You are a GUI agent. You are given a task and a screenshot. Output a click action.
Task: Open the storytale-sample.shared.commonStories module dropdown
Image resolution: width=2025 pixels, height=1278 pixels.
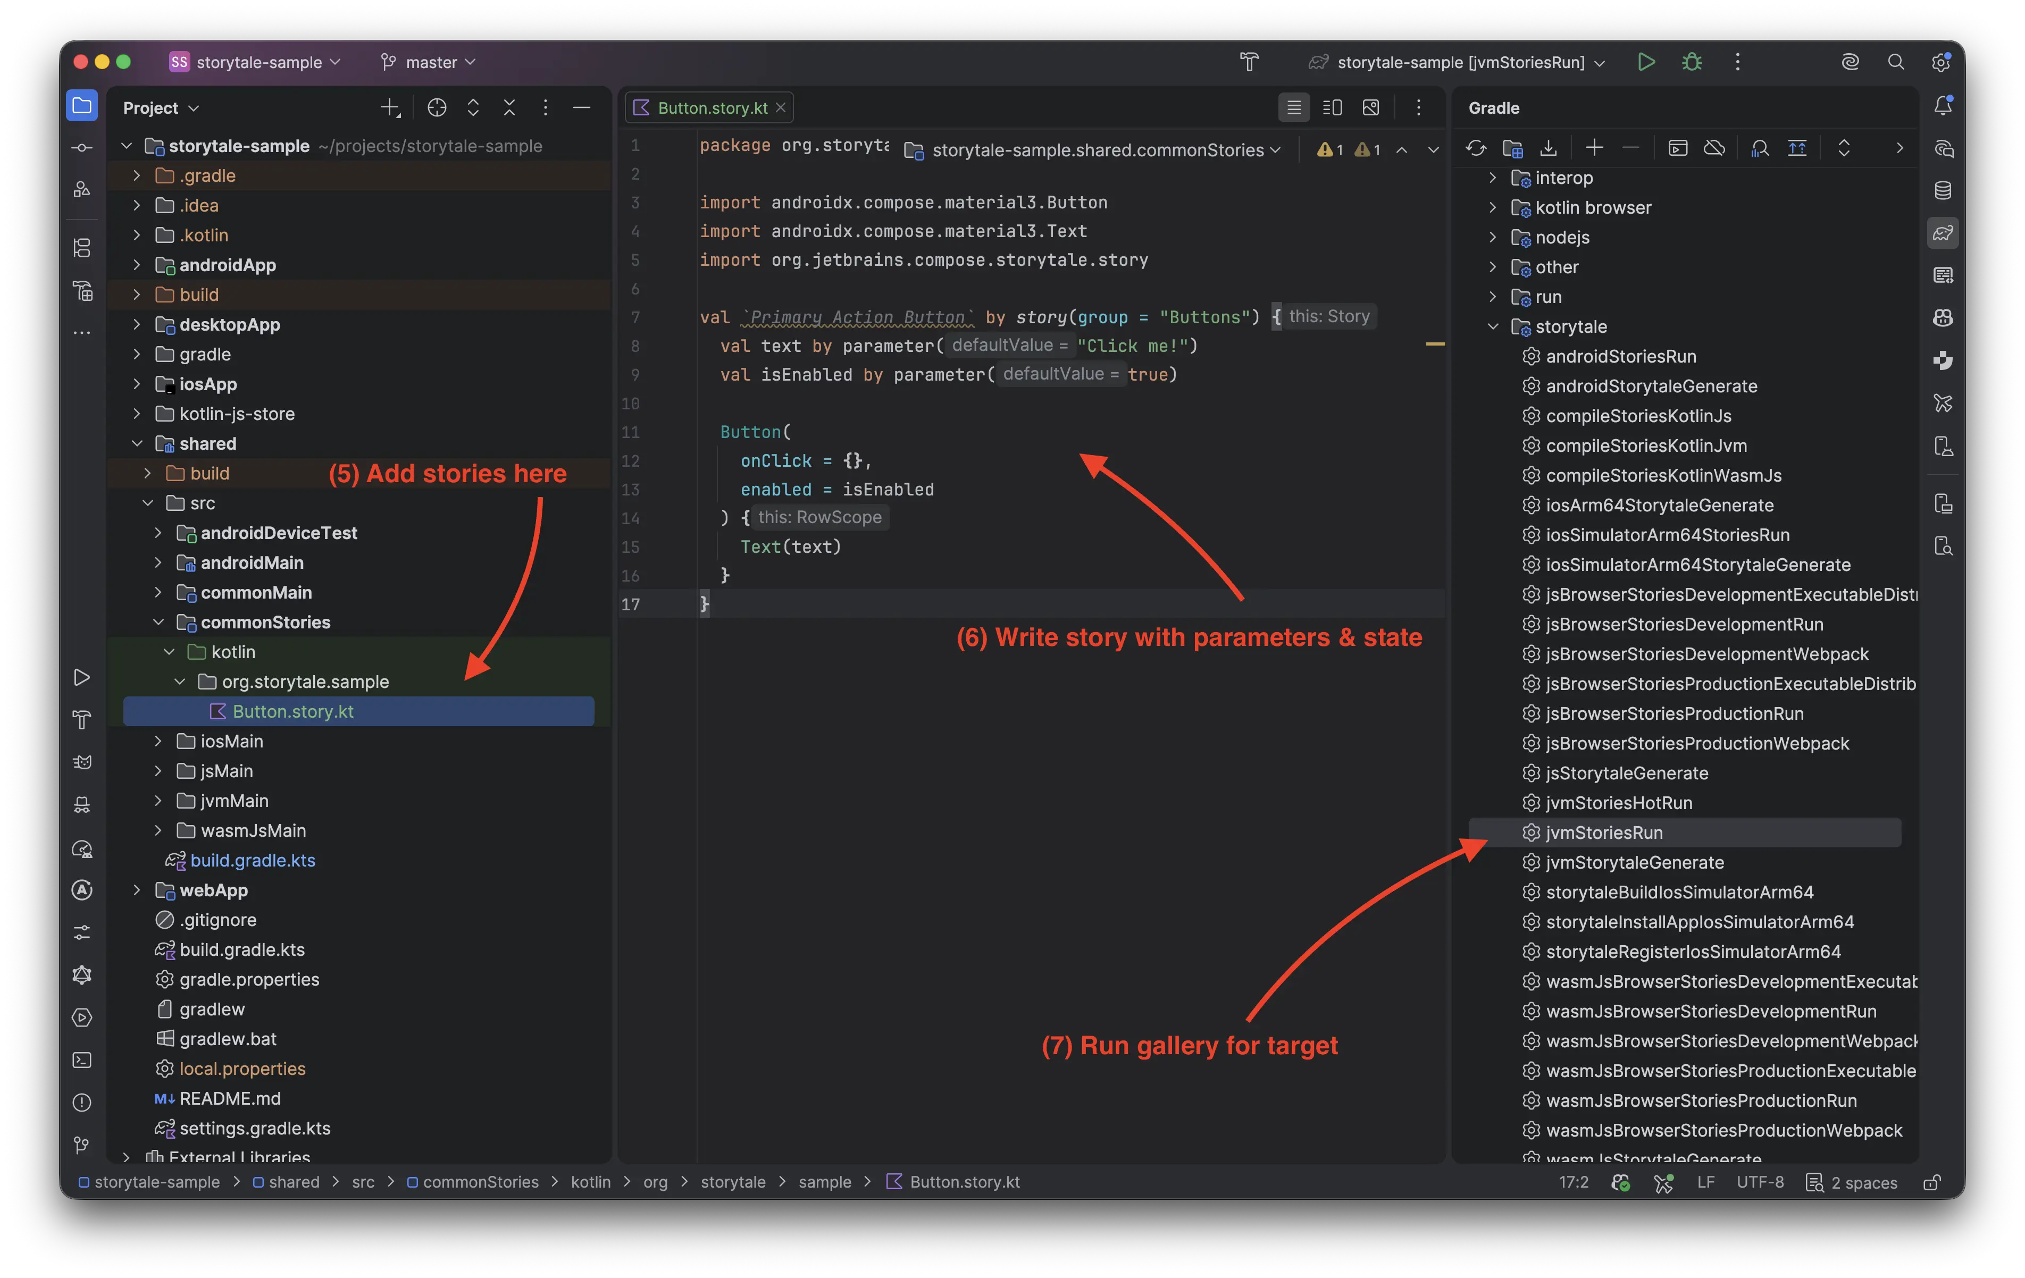click(x=1092, y=150)
